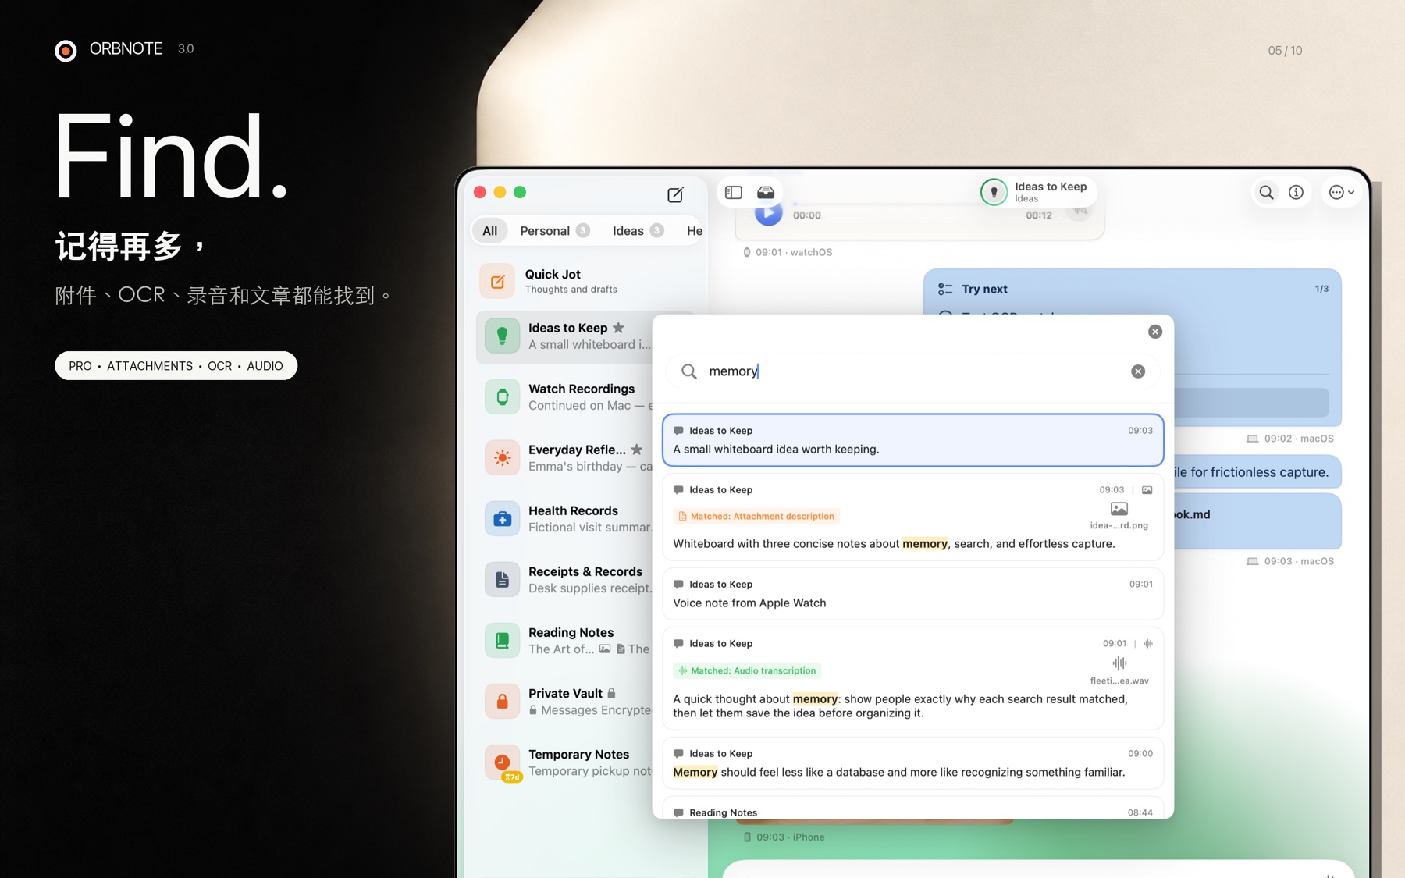
Task: Open the idea png image attachment thumbnail
Action: [1119, 515]
